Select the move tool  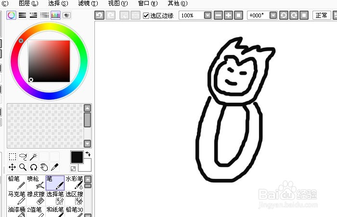[x=12, y=167]
